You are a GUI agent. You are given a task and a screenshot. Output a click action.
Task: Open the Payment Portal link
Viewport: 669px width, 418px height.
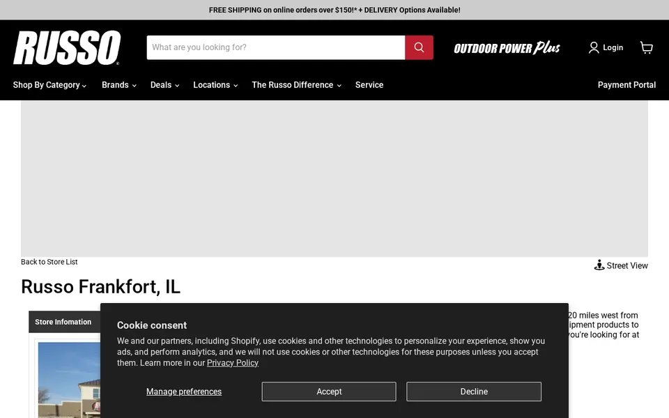626,85
